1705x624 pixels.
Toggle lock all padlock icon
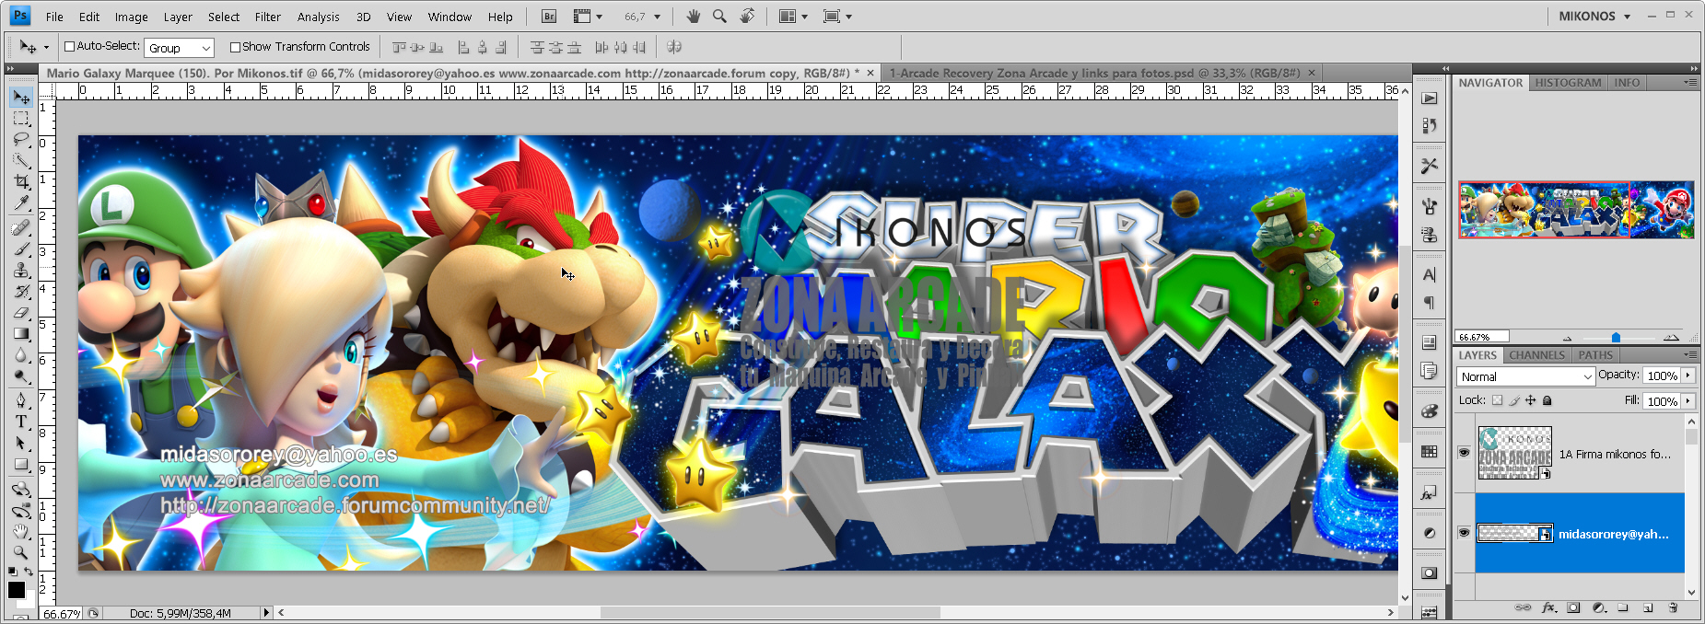(1547, 400)
